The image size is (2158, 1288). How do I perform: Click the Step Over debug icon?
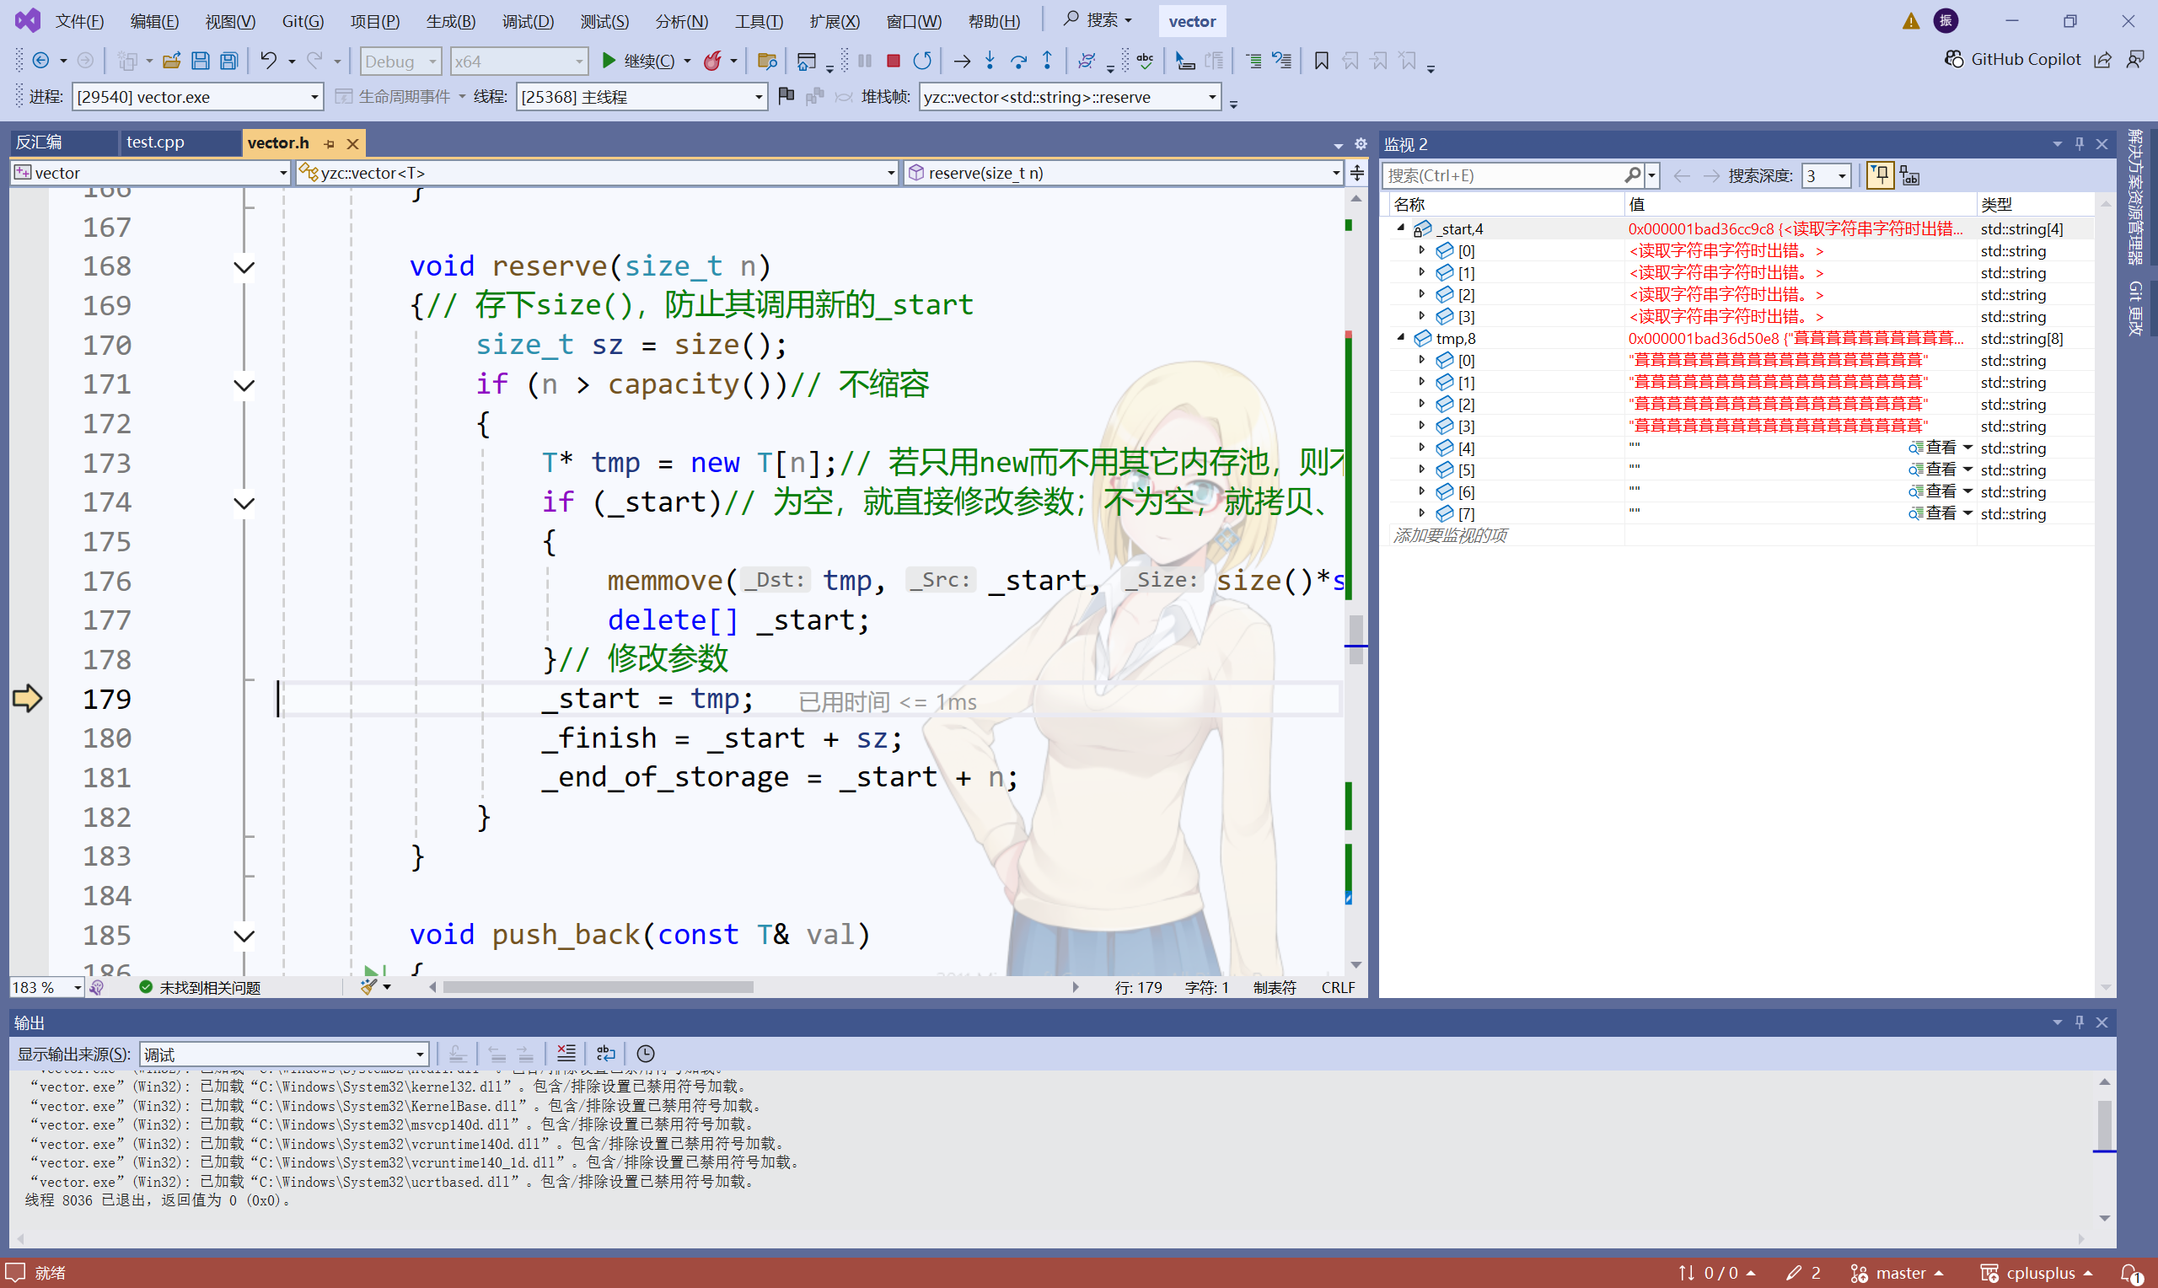point(1018,61)
